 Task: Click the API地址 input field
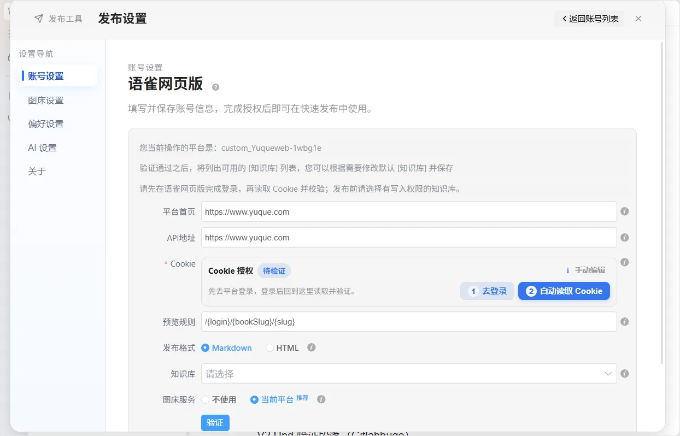click(409, 238)
